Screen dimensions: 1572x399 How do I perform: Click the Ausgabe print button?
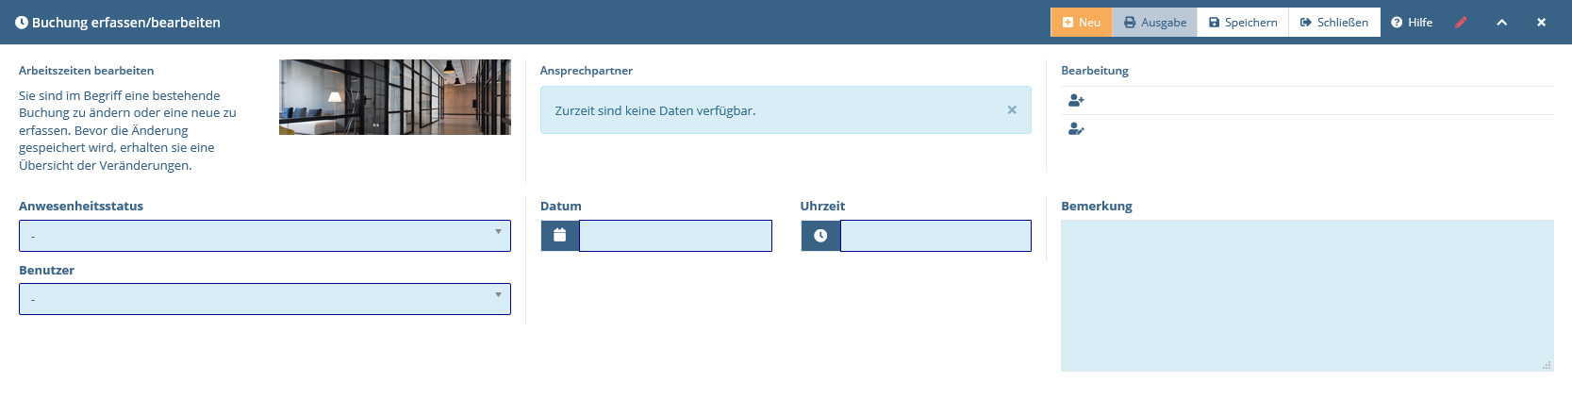click(1155, 23)
